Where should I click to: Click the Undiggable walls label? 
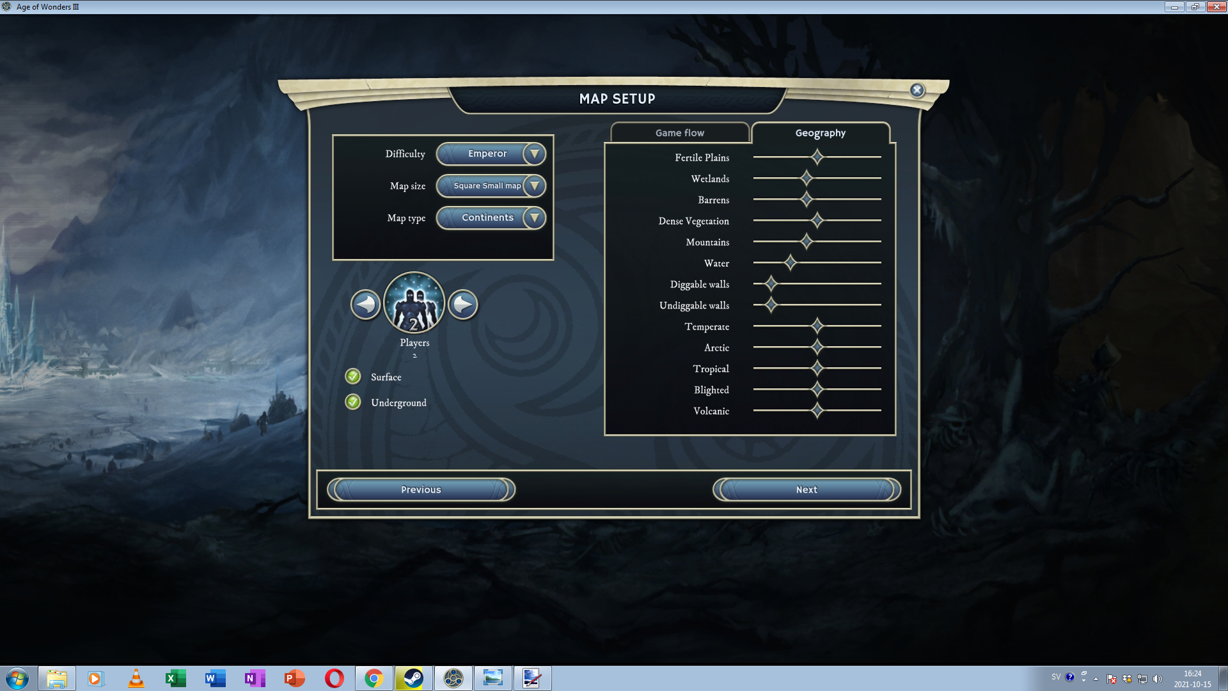pos(694,305)
